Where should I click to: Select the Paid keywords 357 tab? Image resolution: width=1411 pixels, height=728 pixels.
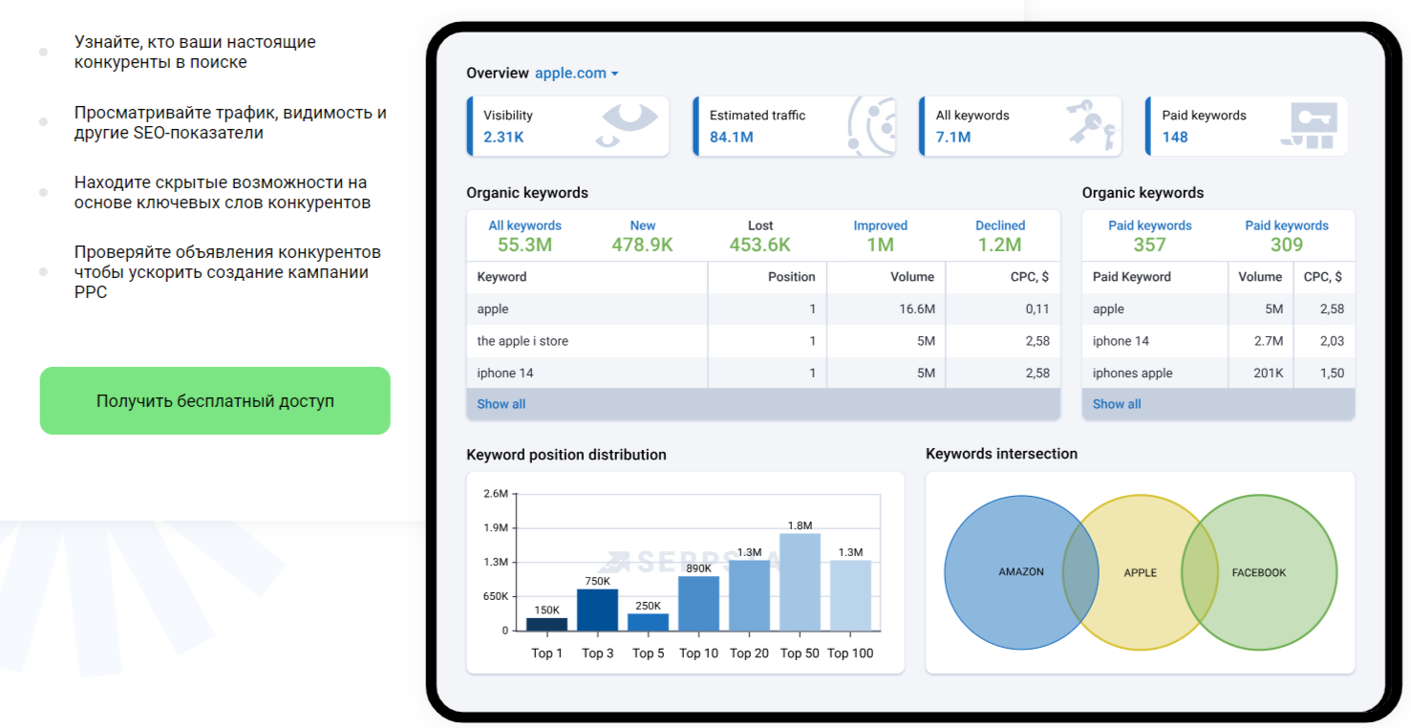pyautogui.click(x=1149, y=236)
